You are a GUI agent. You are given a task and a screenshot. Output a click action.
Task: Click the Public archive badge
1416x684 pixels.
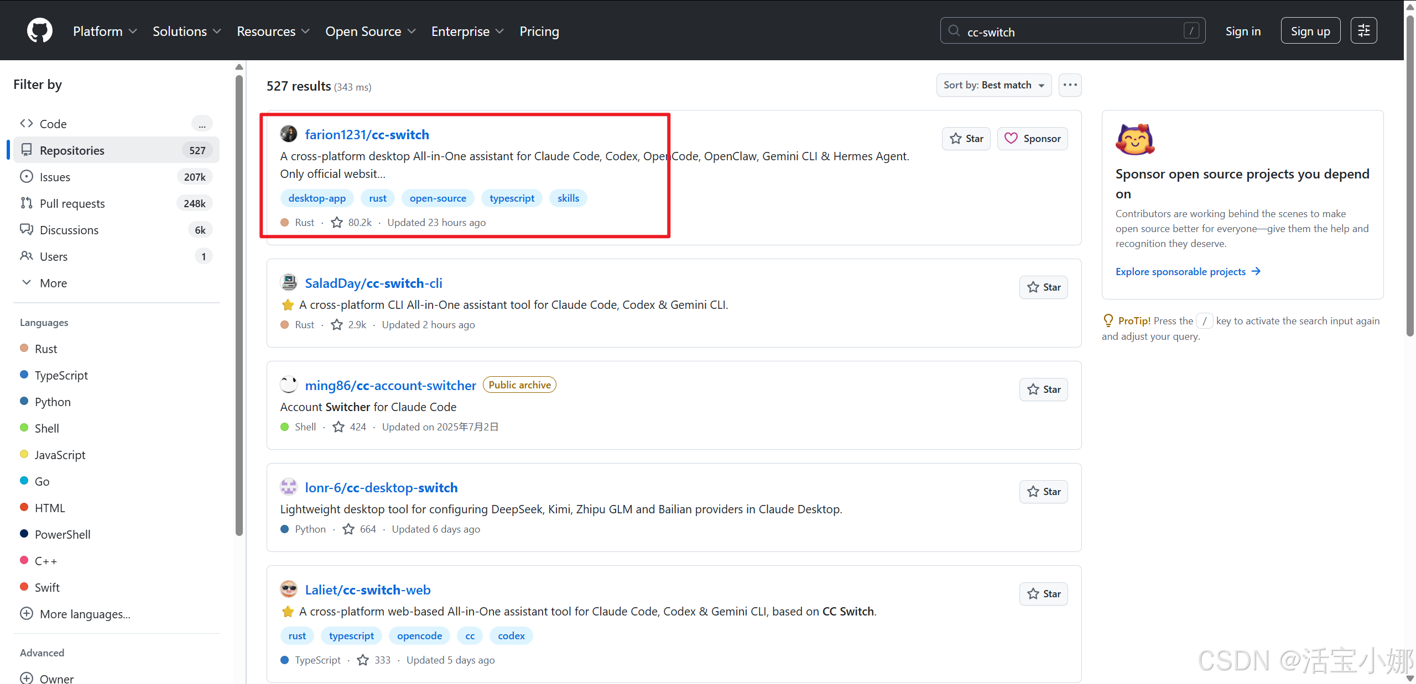pyautogui.click(x=519, y=385)
